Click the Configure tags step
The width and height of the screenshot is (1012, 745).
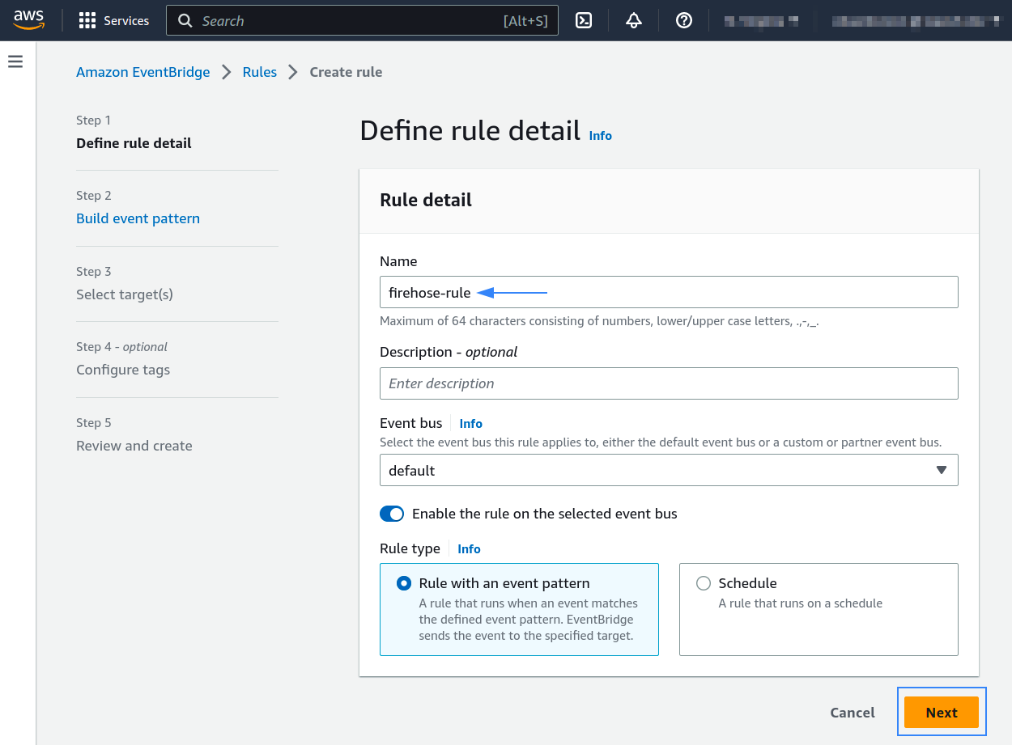click(123, 370)
